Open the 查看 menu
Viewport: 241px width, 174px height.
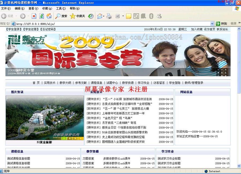pyautogui.click(x=33, y=9)
